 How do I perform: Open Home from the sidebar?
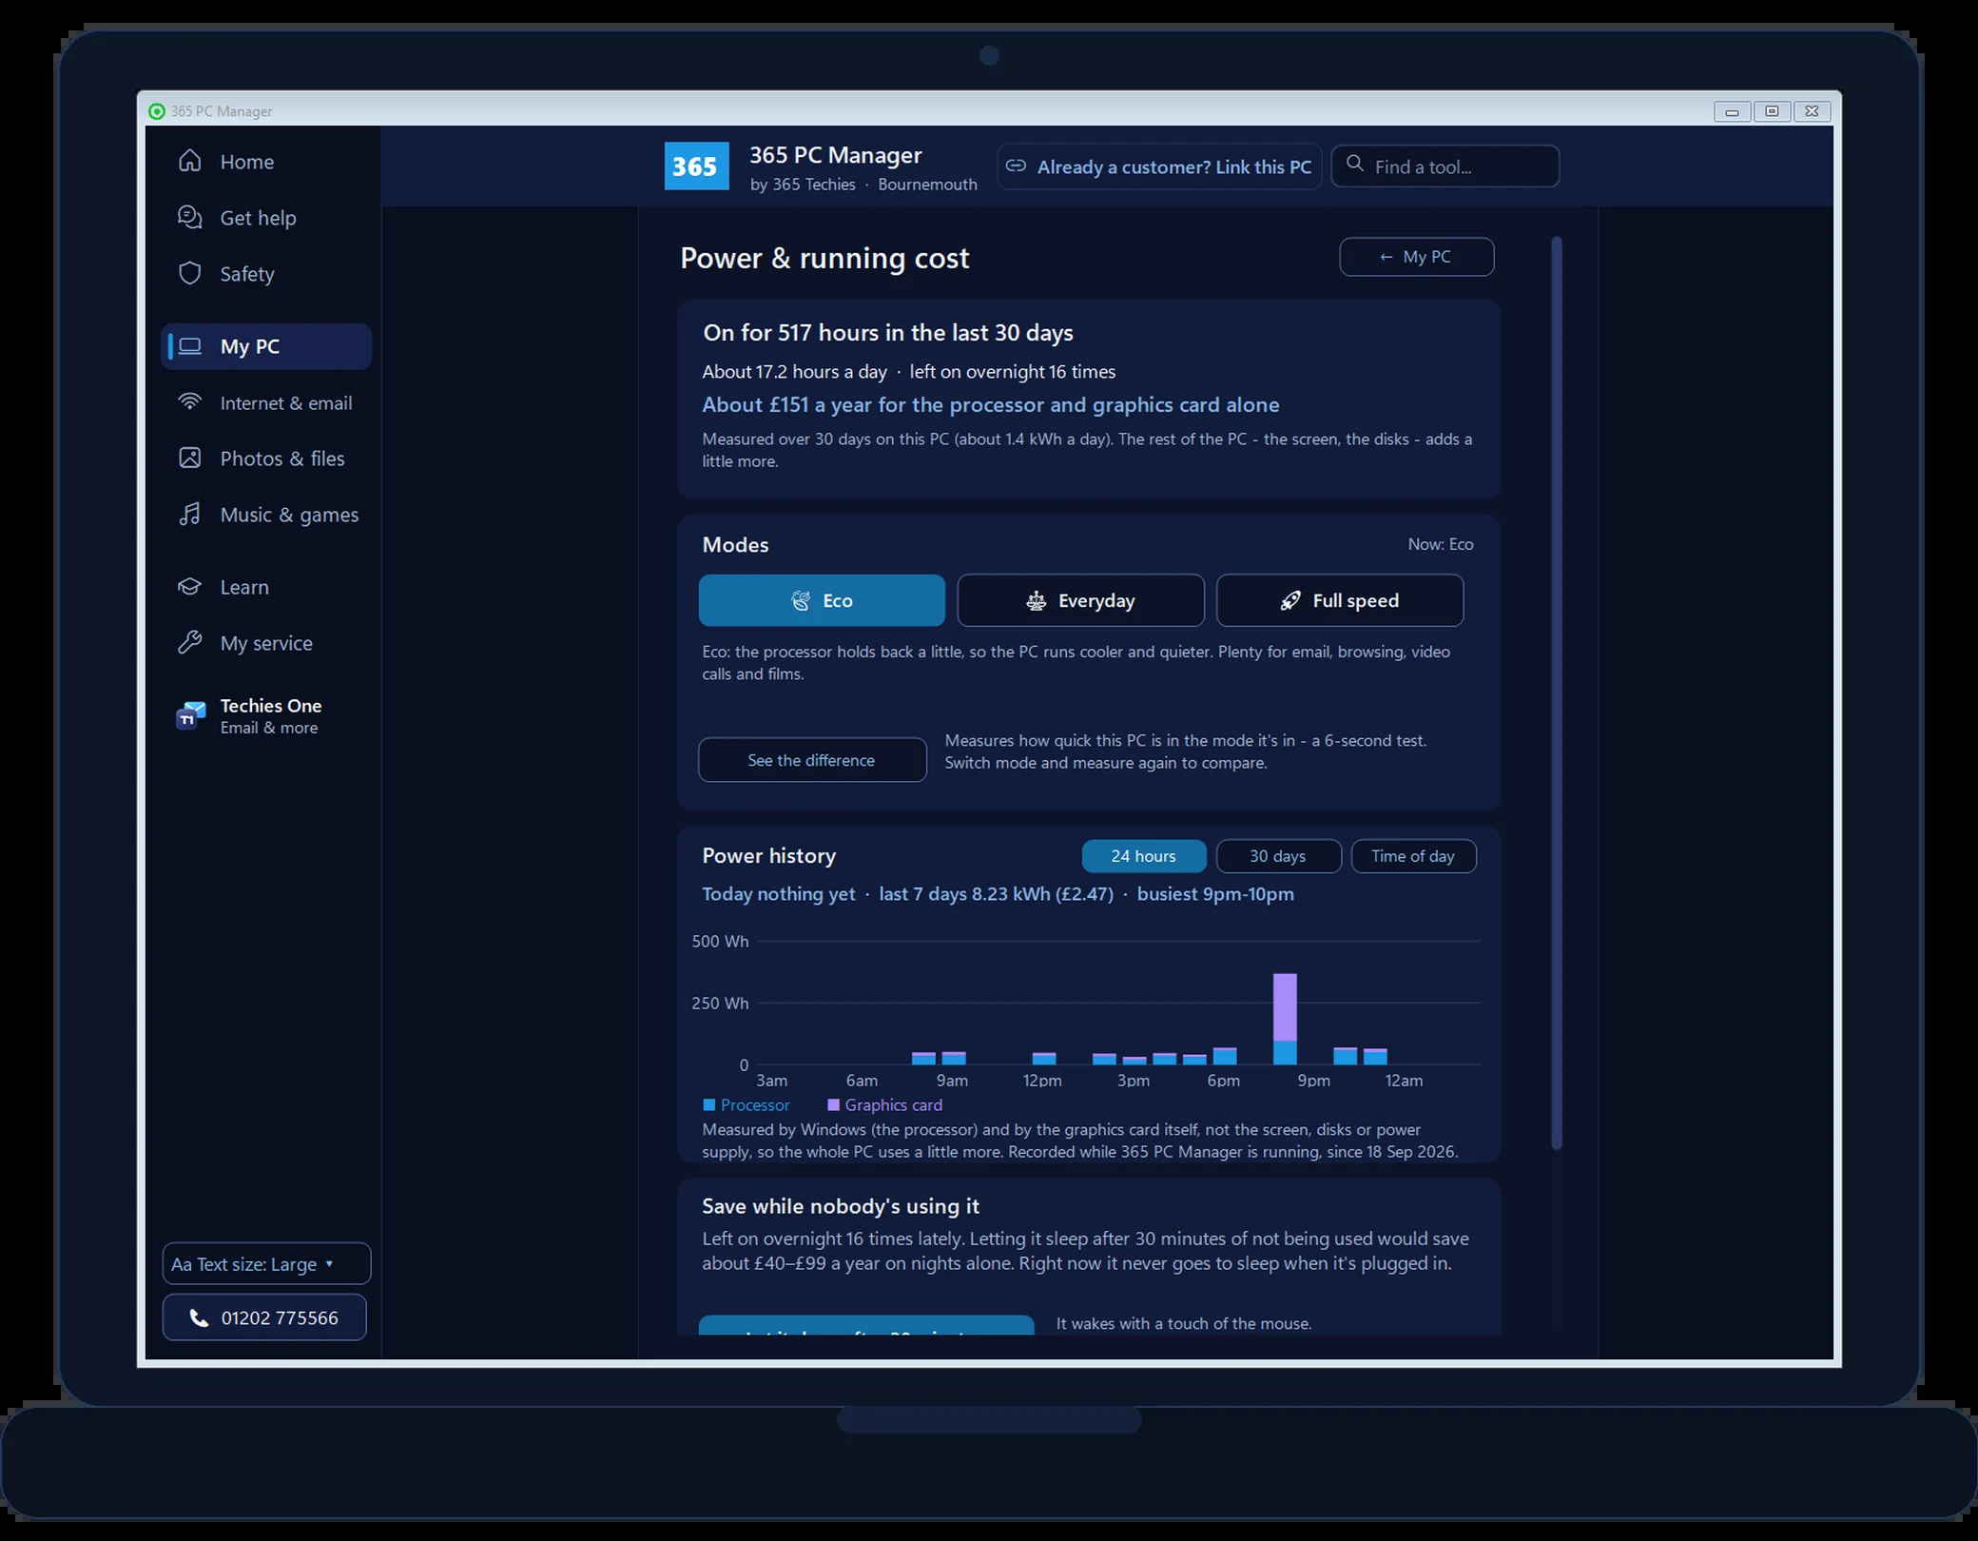(x=266, y=162)
